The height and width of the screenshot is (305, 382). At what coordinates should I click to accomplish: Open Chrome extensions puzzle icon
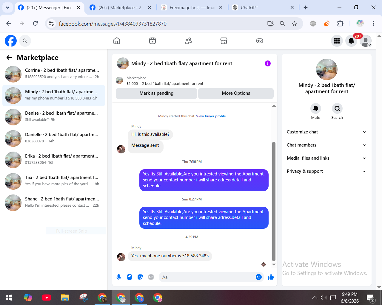click(340, 24)
